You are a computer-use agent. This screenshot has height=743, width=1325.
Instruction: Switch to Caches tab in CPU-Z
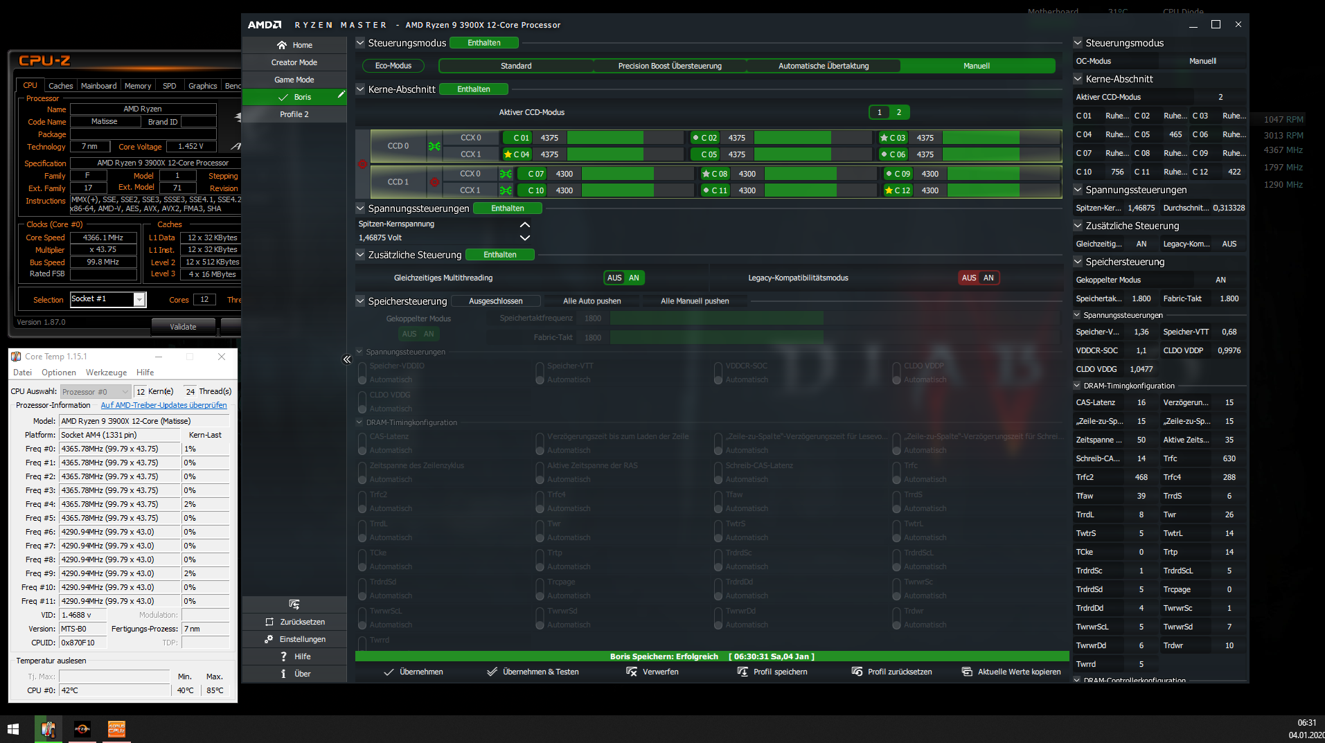click(x=60, y=86)
